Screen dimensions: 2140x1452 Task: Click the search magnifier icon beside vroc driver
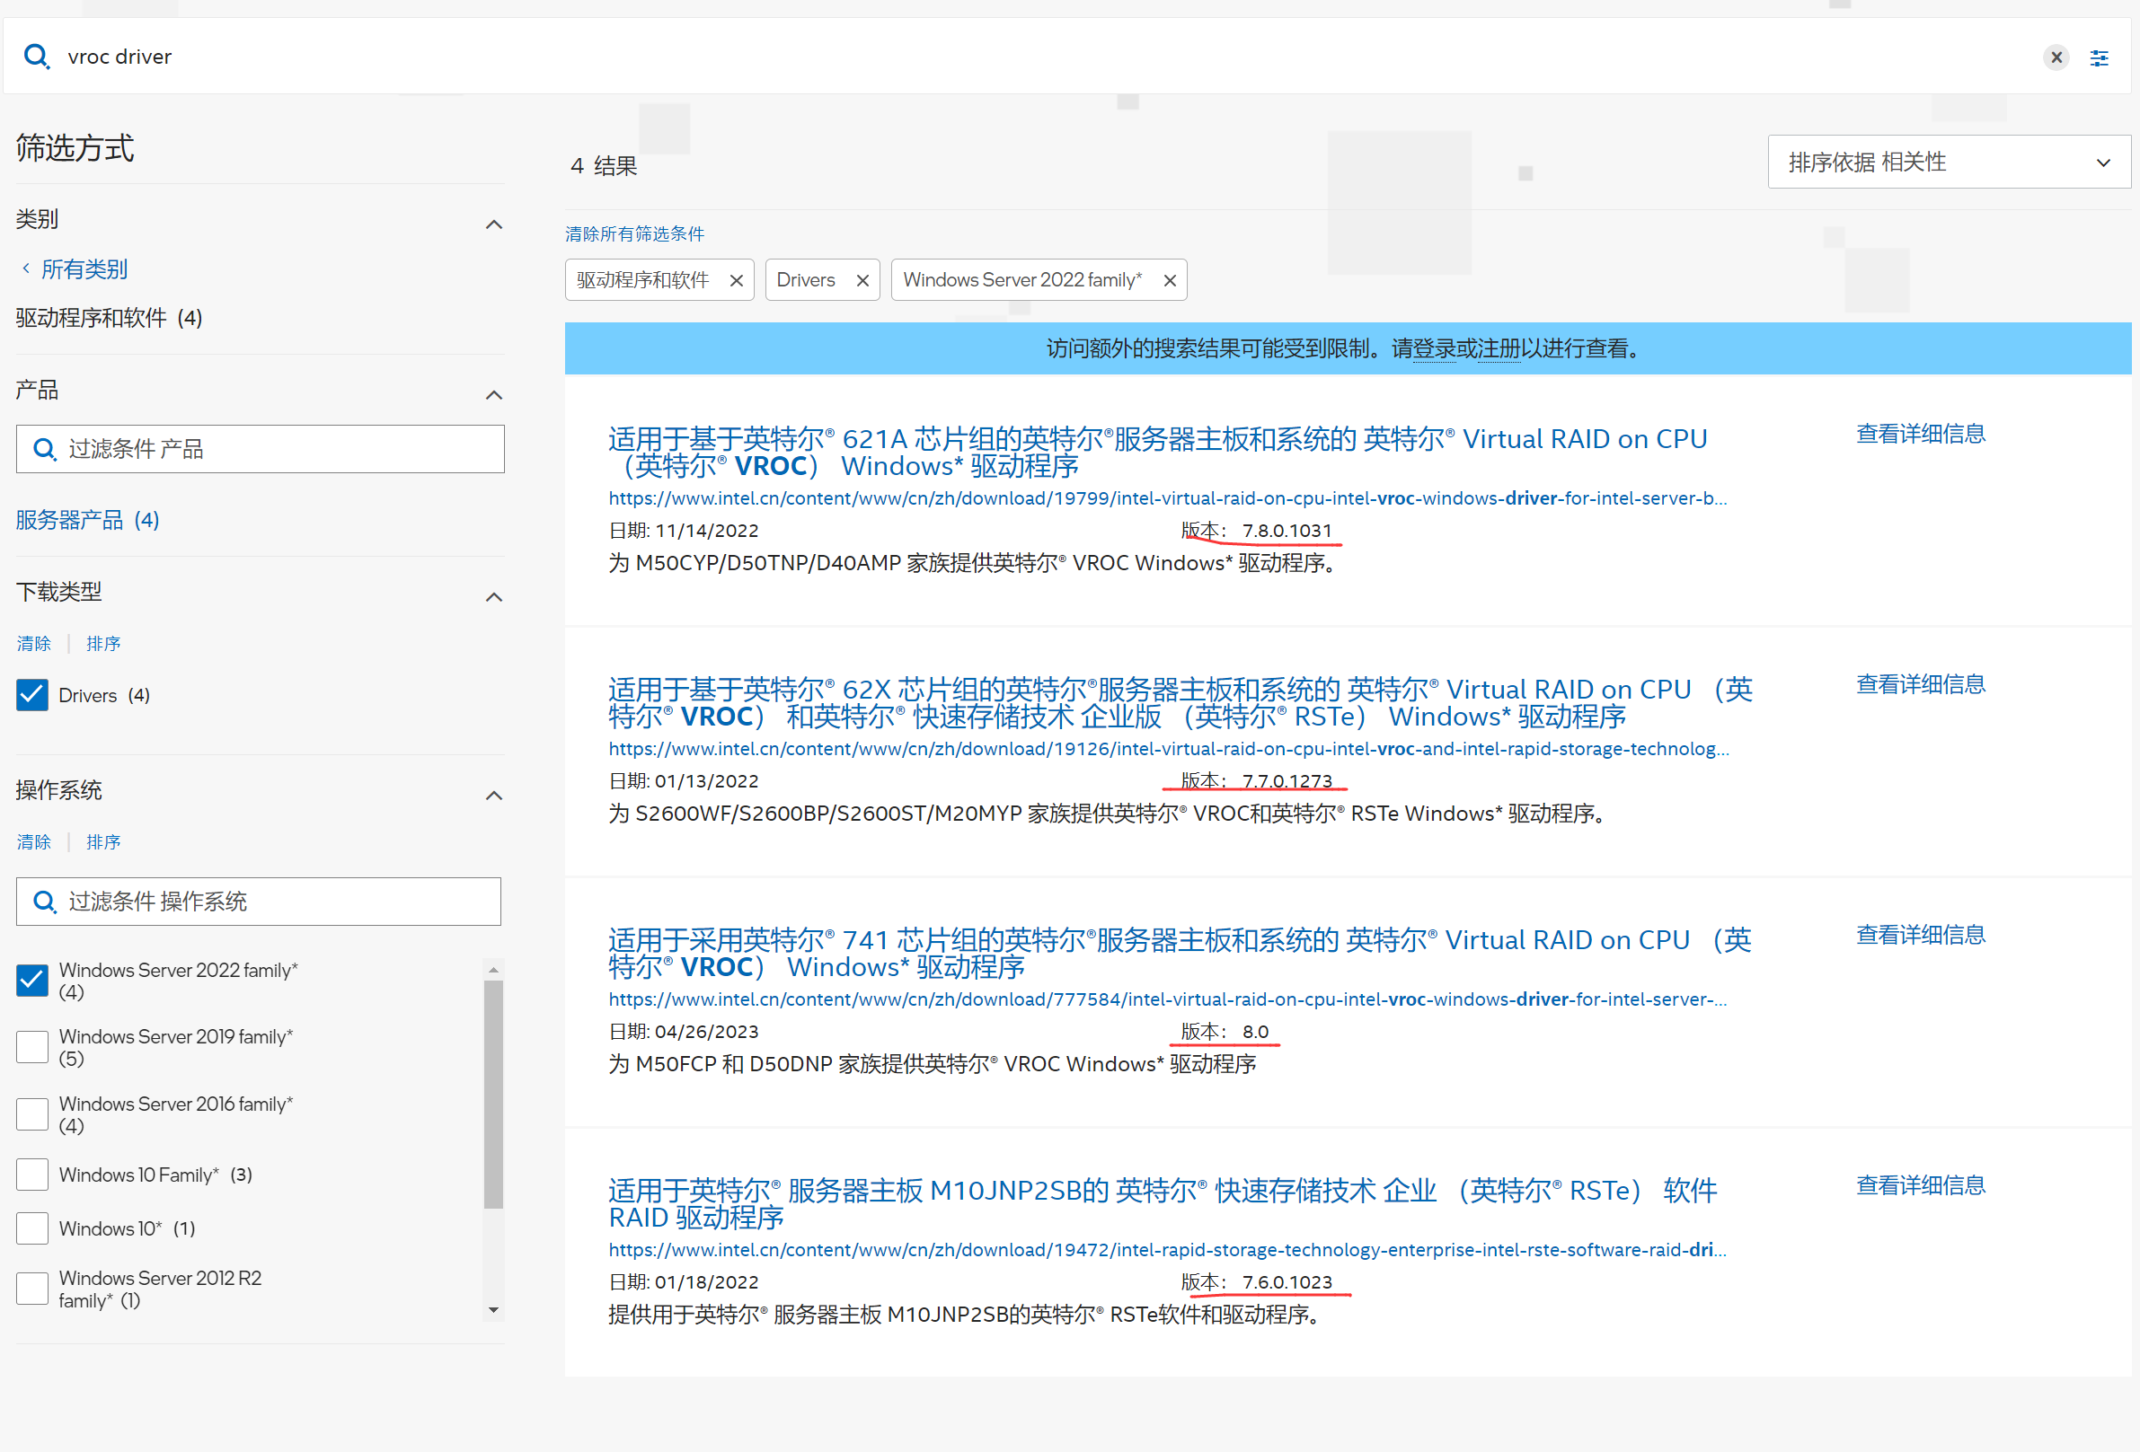[36, 57]
